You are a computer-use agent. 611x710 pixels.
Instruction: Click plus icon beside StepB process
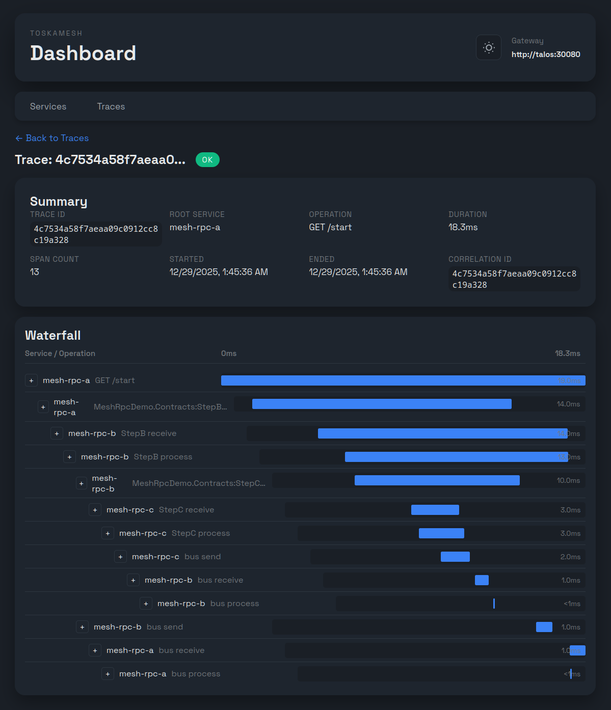tap(70, 457)
